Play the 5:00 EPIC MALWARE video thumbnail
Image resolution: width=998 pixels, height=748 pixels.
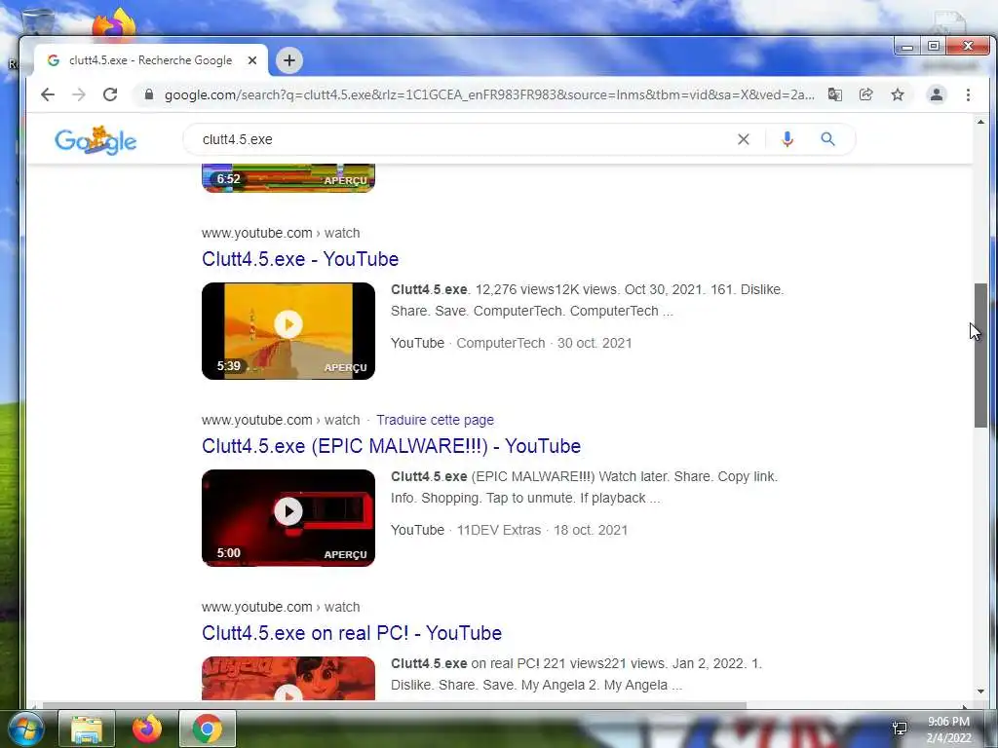click(288, 518)
